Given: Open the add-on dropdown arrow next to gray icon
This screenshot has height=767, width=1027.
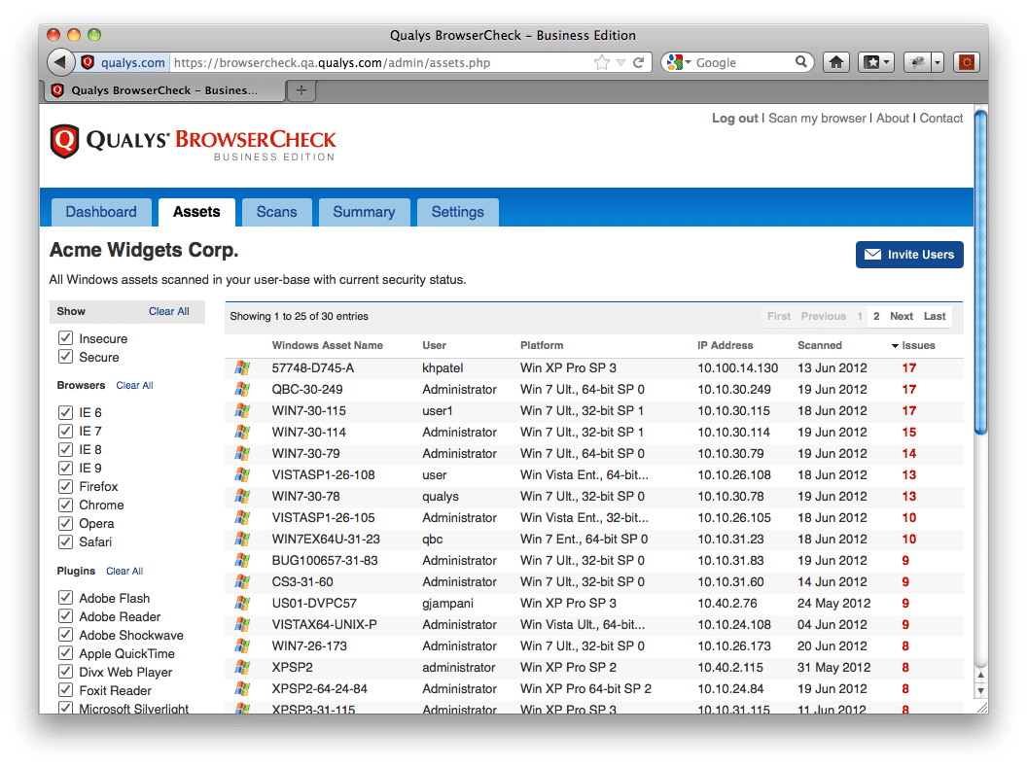Looking at the screenshot, I should [938, 62].
